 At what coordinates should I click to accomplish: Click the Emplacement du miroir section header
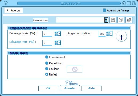69,28
